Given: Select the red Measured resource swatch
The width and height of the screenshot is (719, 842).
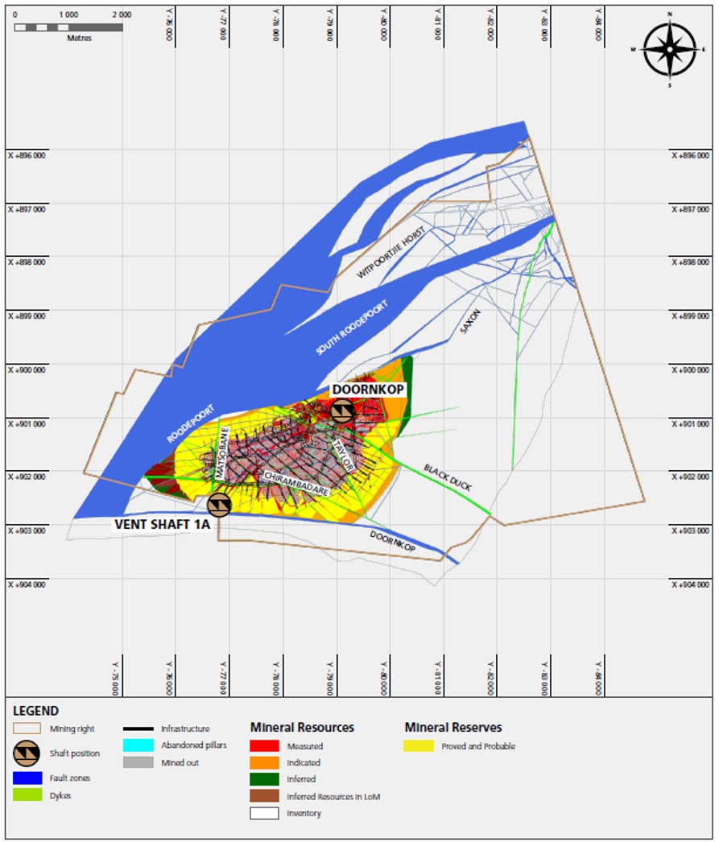Looking at the screenshot, I should tap(264, 746).
